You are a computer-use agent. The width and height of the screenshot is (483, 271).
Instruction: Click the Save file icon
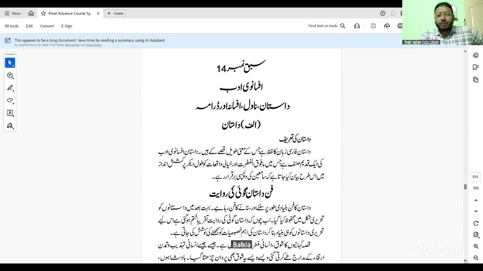373,26
